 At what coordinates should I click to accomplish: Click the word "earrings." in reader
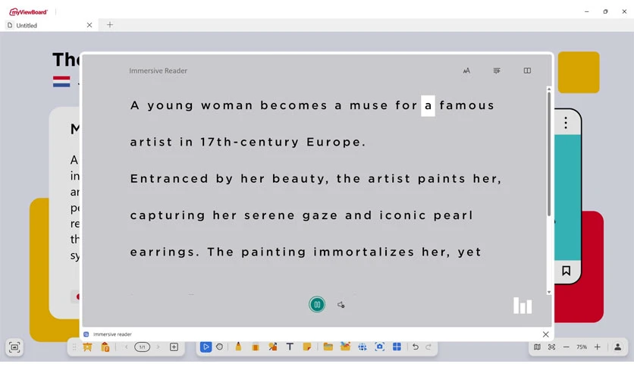[165, 253]
